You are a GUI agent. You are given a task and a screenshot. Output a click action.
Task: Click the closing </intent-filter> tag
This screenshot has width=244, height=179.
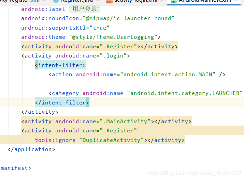tap(62, 103)
